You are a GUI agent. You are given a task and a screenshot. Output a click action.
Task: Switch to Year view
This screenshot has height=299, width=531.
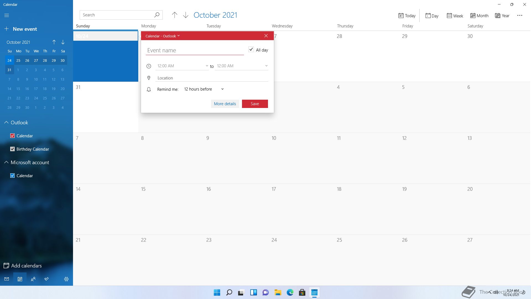click(502, 16)
